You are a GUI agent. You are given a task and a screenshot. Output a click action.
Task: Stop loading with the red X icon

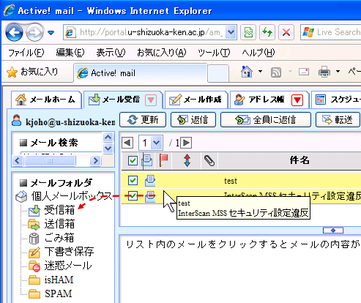tap(286, 32)
